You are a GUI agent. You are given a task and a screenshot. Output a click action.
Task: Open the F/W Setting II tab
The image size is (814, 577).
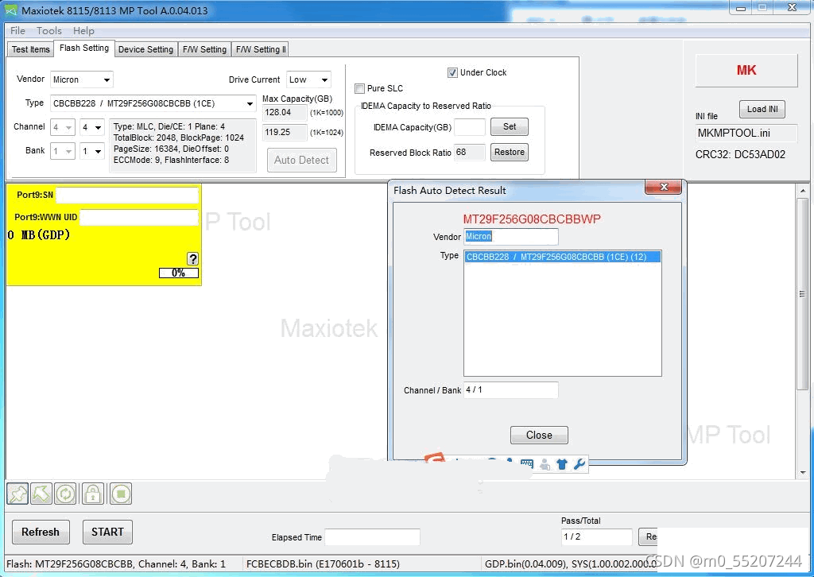click(261, 49)
